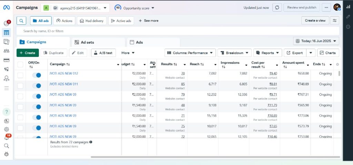Click the horizontal scrollbar under the table
Screen dimensions: 353x165
(x=215, y=157)
